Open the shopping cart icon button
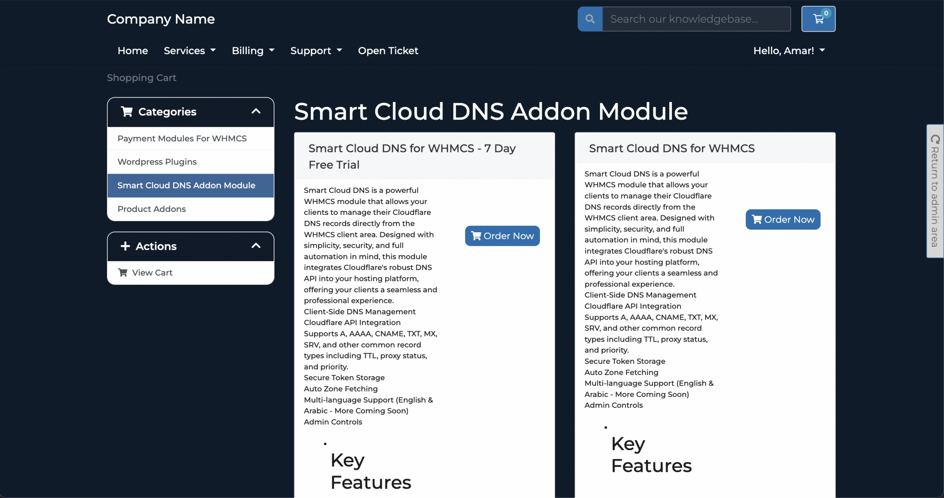The width and height of the screenshot is (944, 498). tap(818, 19)
